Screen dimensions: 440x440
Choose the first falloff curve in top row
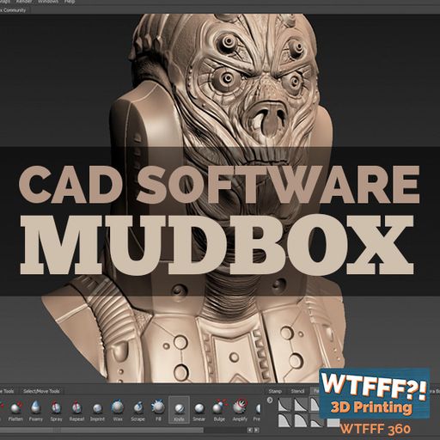284,404
